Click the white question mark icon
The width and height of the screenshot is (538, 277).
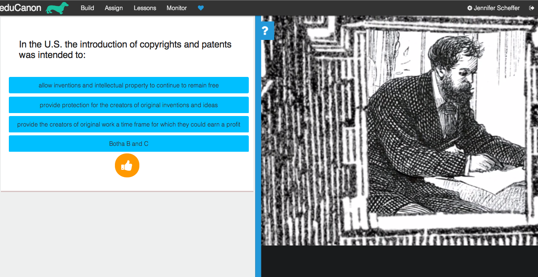pyautogui.click(x=265, y=31)
